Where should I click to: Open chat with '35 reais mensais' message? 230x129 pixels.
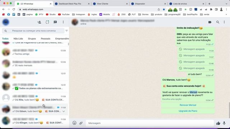point(34,63)
